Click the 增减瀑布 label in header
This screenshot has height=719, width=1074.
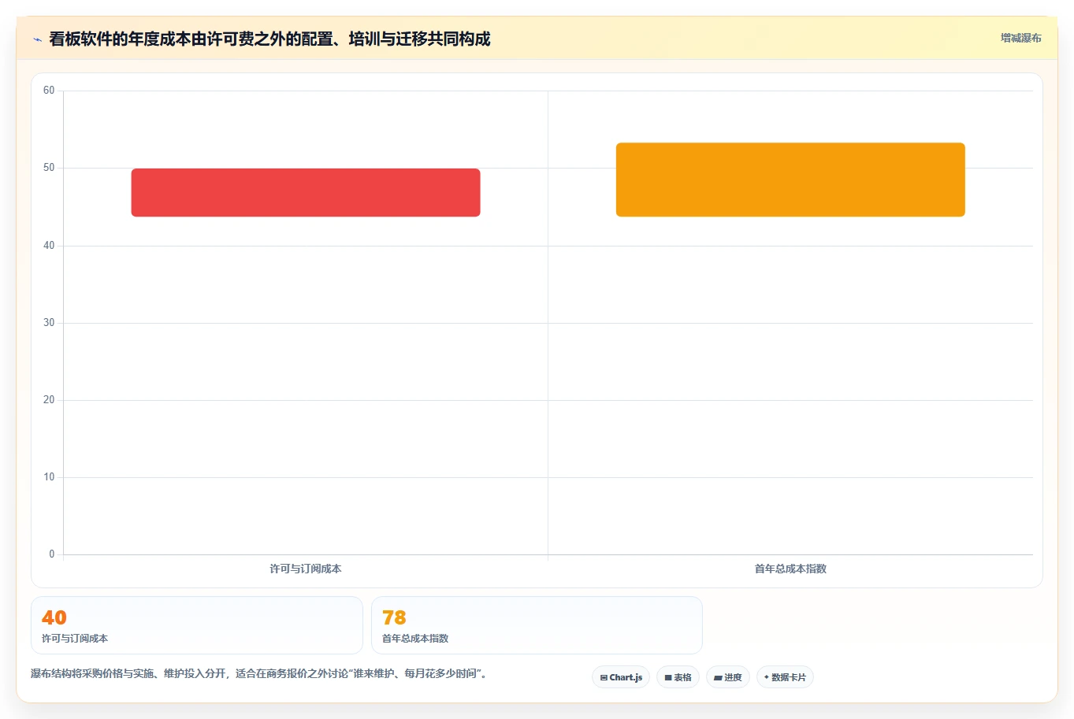pos(1020,38)
